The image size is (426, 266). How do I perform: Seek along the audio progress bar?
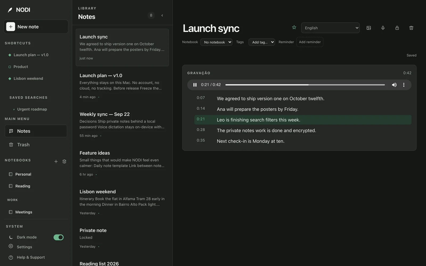click(x=305, y=85)
